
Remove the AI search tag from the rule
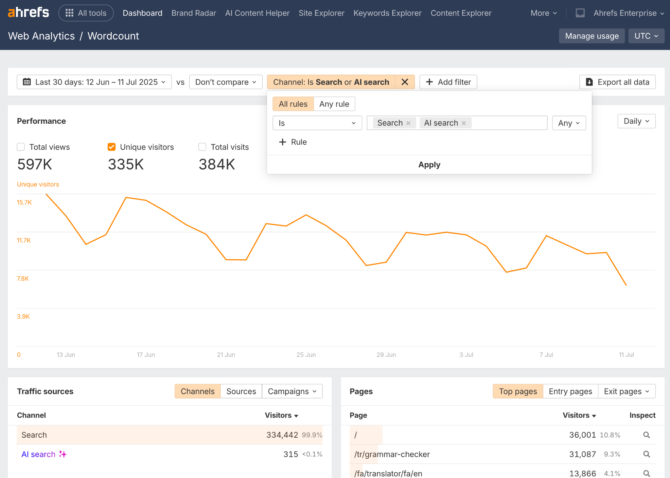tap(464, 123)
